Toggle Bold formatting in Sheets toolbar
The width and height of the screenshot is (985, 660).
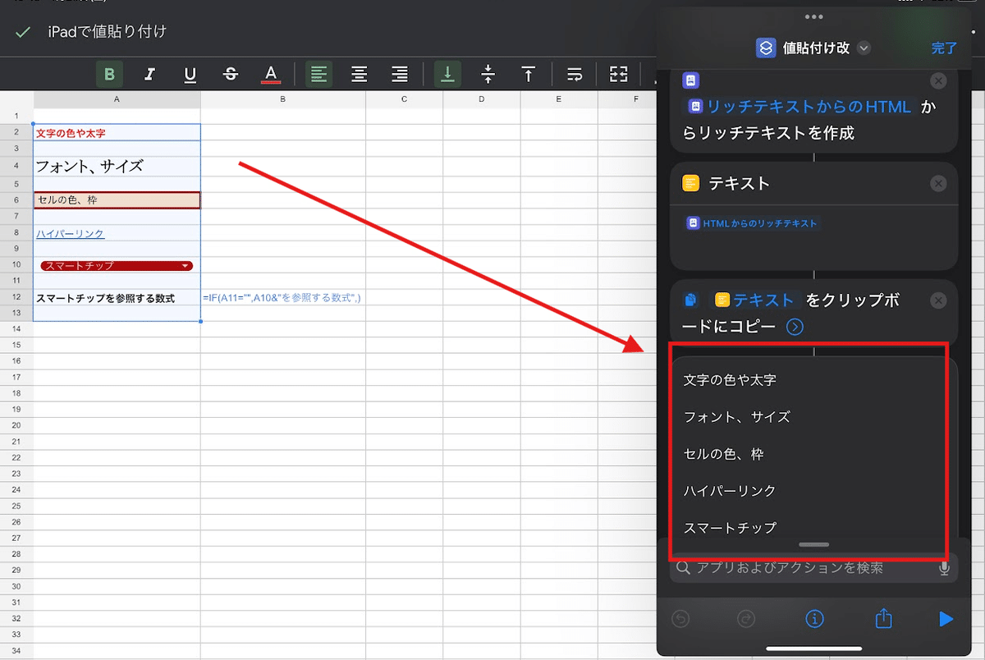point(109,74)
